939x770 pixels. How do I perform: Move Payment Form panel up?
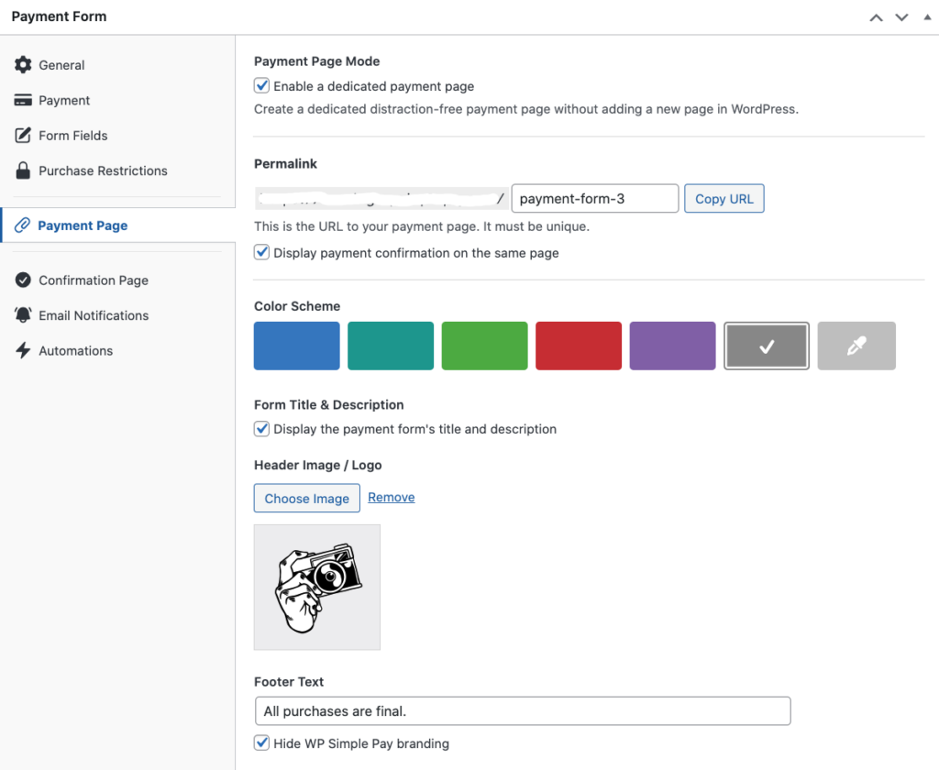tap(877, 17)
